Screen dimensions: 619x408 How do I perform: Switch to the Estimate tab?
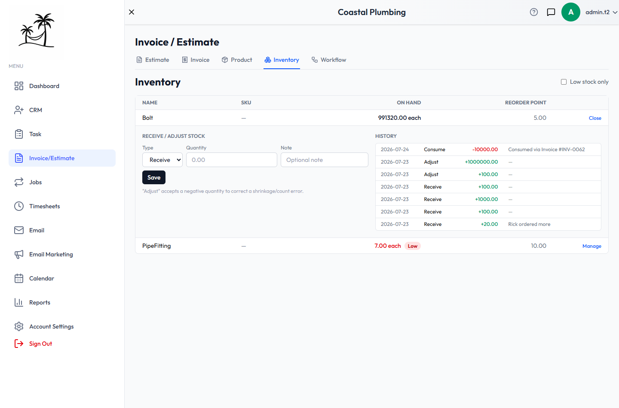coord(153,60)
